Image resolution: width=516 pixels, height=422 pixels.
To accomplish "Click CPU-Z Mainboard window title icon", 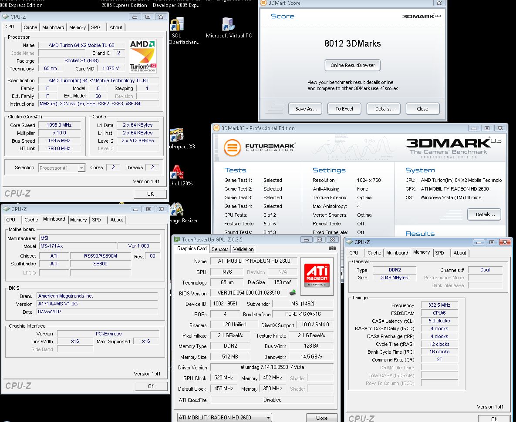I will point(6,209).
